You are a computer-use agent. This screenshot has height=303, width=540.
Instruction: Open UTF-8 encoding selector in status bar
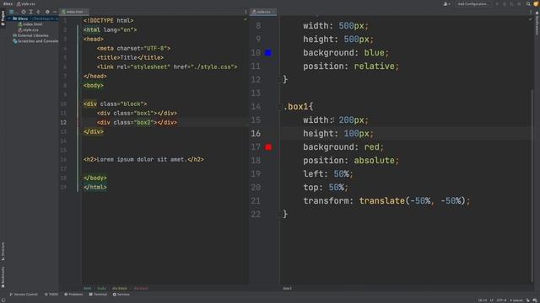501,300
